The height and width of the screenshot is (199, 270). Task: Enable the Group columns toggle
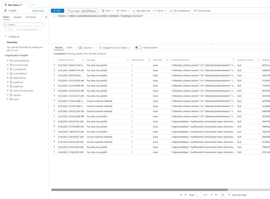pyautogui.click(x=138, y=48)
